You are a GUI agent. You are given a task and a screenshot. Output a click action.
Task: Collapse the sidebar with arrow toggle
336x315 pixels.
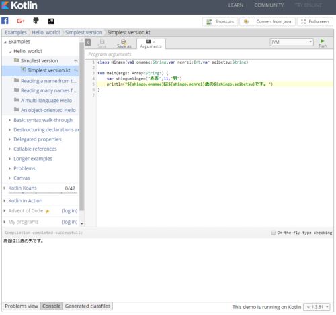click(x=88, y=42)
